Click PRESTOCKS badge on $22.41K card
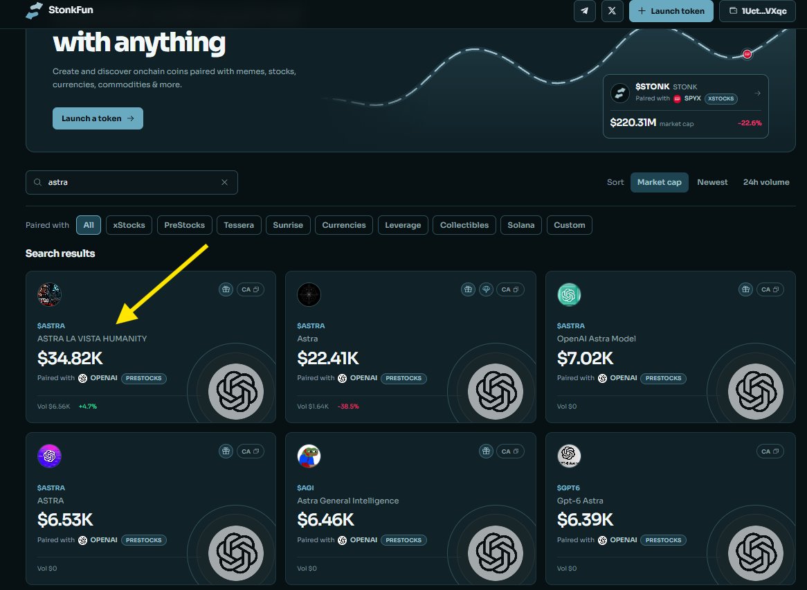The height and width of the screenshot is (590, 807). (x=403, y=378)
